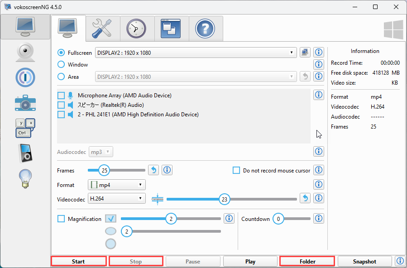Click the info icon in Window row

(x=318, y=64)
